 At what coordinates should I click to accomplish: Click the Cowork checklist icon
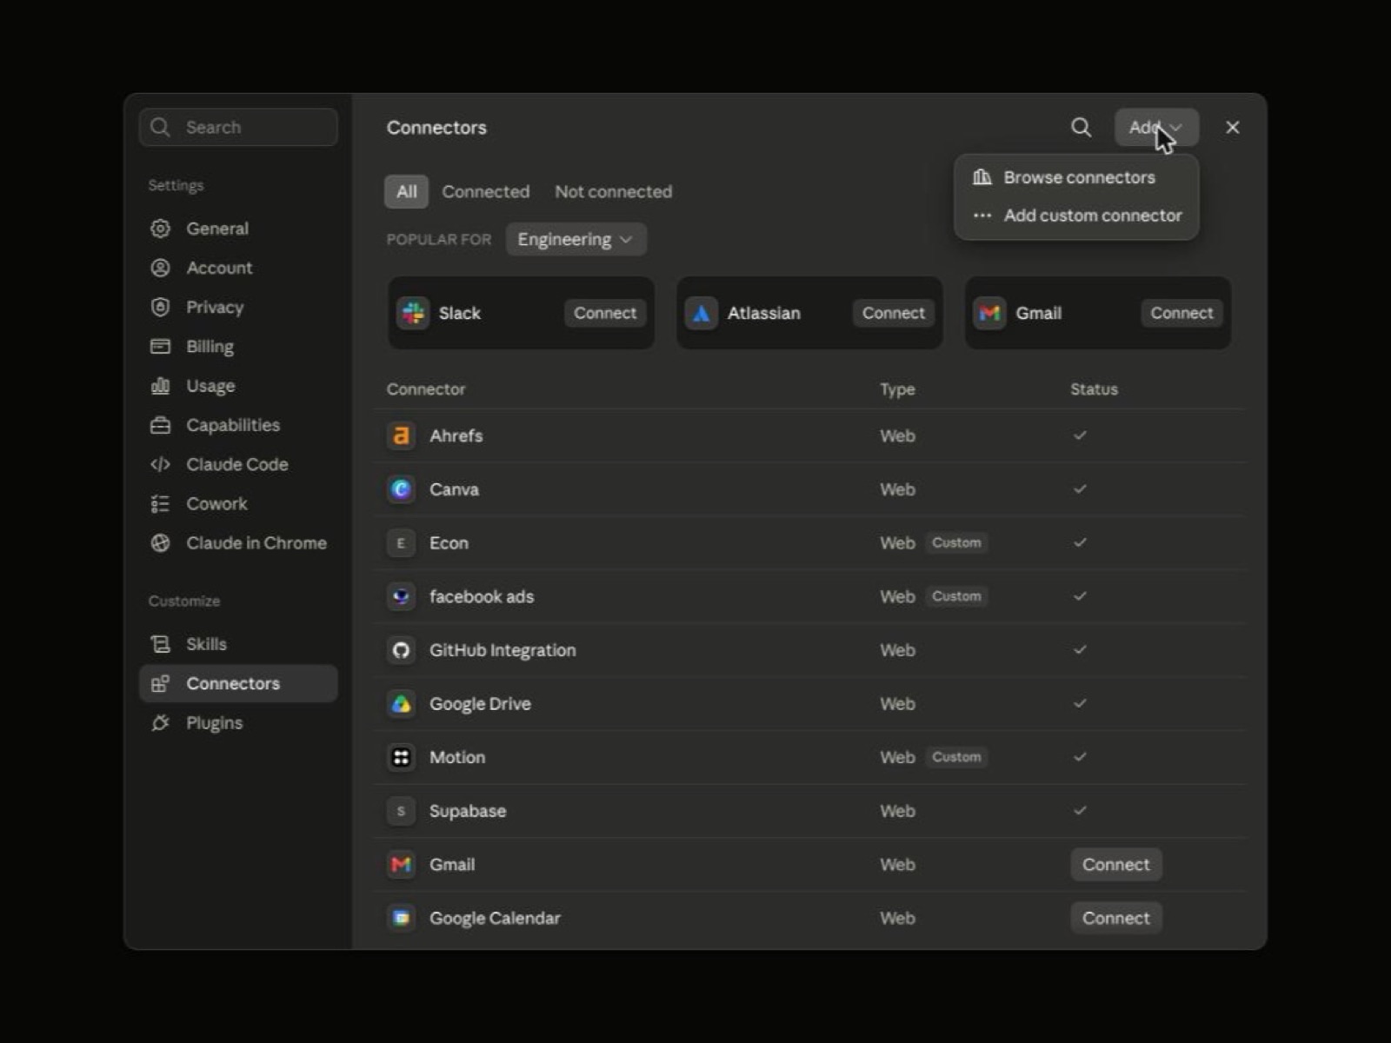[160, 504]
